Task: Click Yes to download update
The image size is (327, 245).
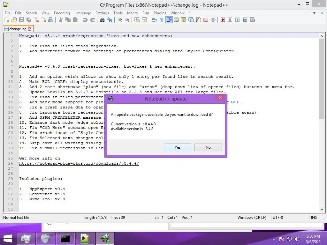Action: point(178,147)
